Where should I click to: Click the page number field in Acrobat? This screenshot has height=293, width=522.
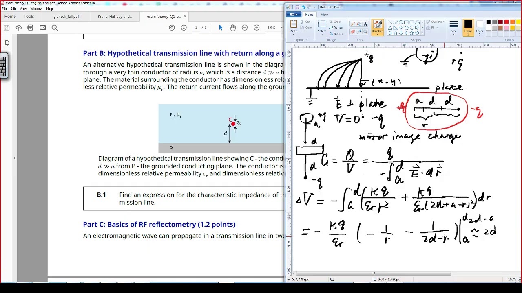[196, 28]
